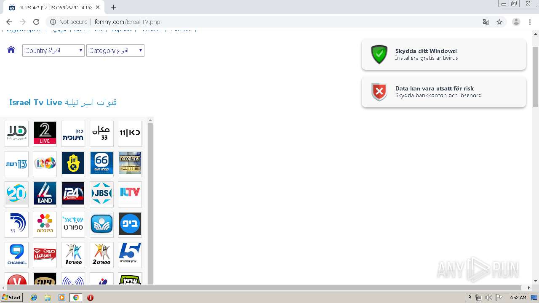
Task: Open the Sawt Israel radio icon
Action: pyautogui.click(x=45, y=255)
